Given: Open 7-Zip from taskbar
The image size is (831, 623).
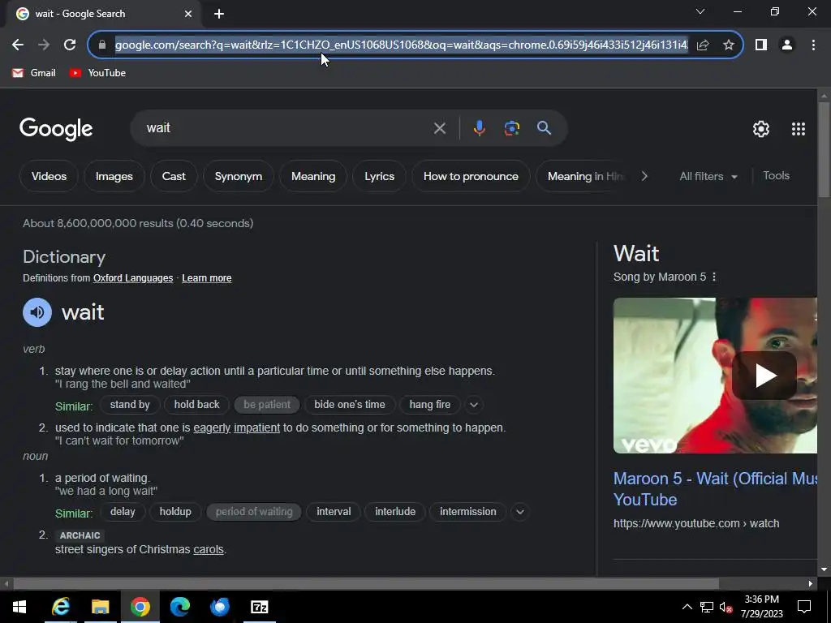Looking at the screenshot, I should pos(259,607).
